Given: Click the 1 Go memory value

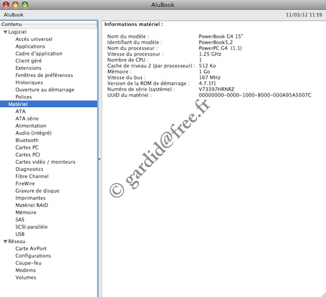Looking at the screenshot, I should click(x=204, y=72).
